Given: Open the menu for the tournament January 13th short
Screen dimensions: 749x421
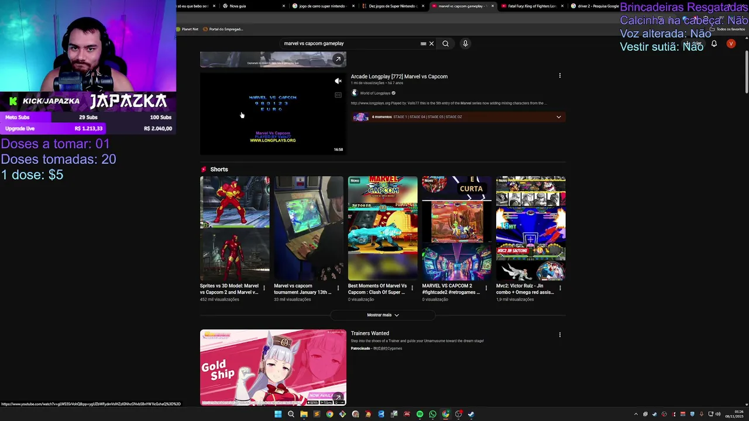Looking at the screenshot, I should [338, 288].
